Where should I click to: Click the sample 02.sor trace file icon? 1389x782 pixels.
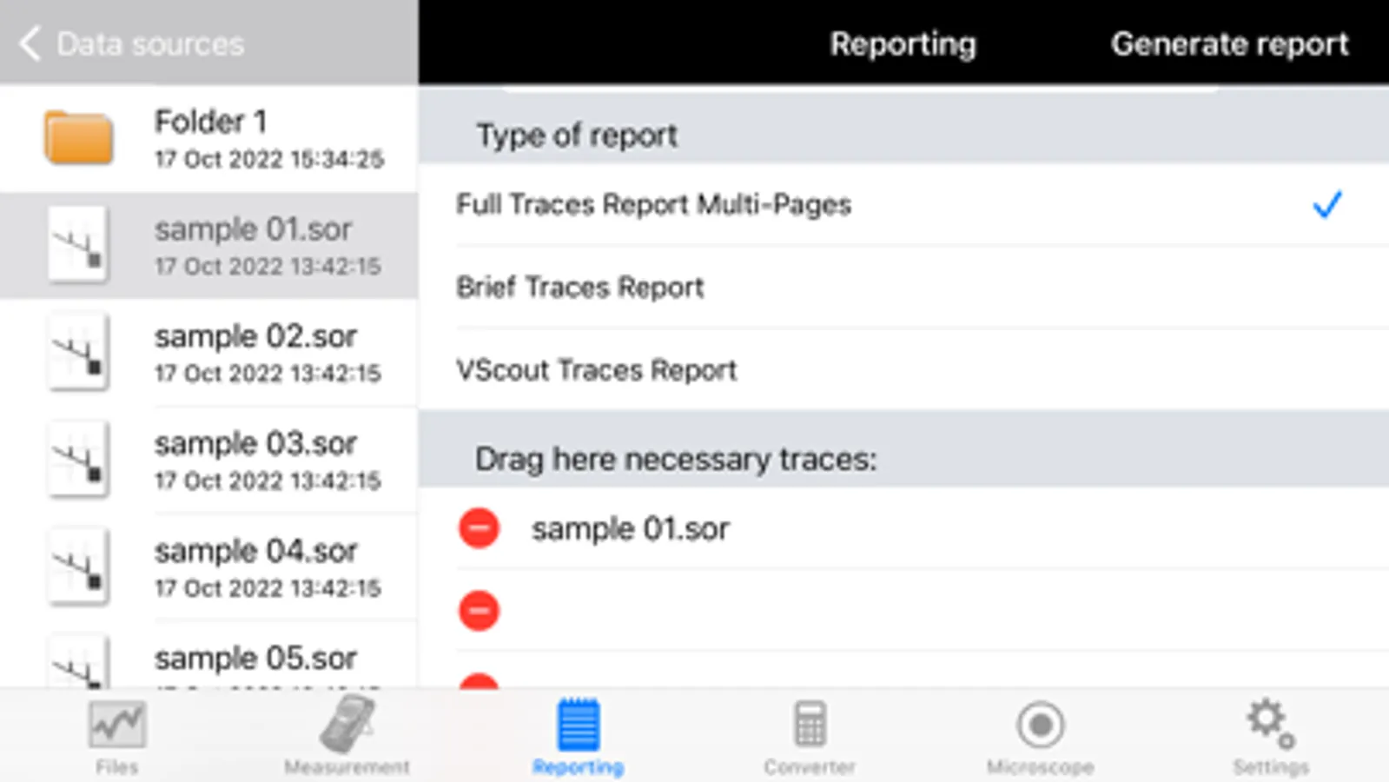pyautogui.click(x=78, y=352)
